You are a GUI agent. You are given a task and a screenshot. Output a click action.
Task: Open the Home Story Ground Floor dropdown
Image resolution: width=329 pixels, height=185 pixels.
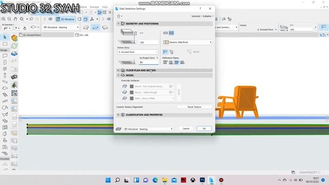pyautogui.click(x=138, y=52)
